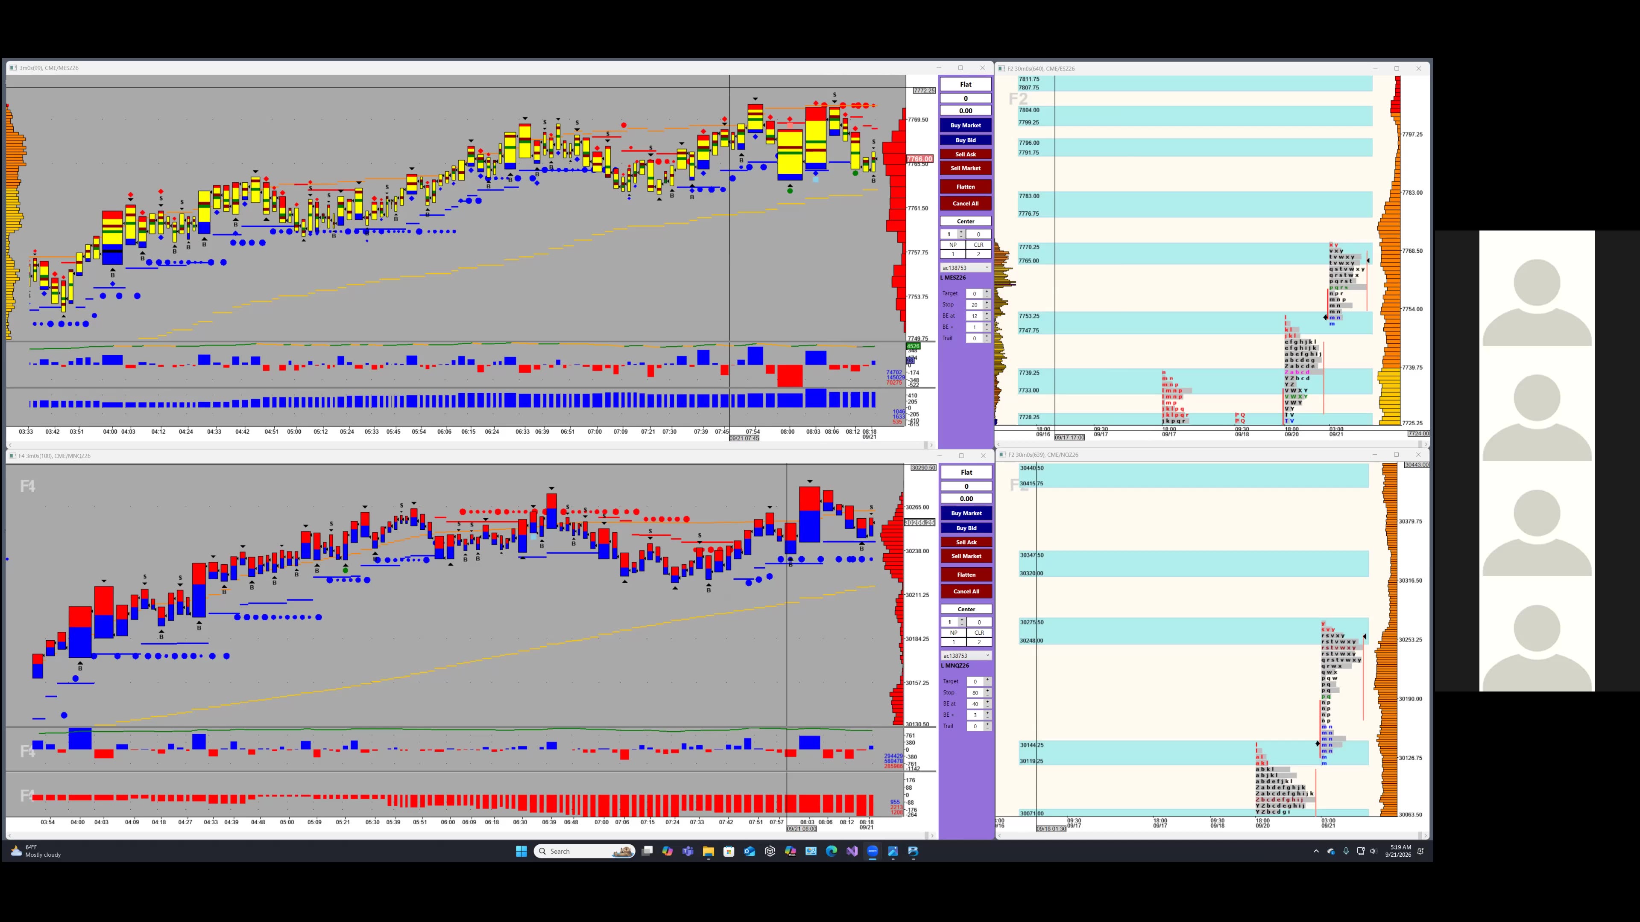Screen dimensions: 1640x922
Task: Open Microsoft Store from the taskbar
Action: [x=729, y=852]
